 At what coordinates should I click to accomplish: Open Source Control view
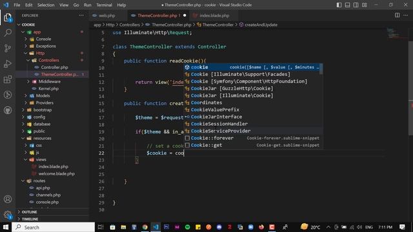click(8, 48)
